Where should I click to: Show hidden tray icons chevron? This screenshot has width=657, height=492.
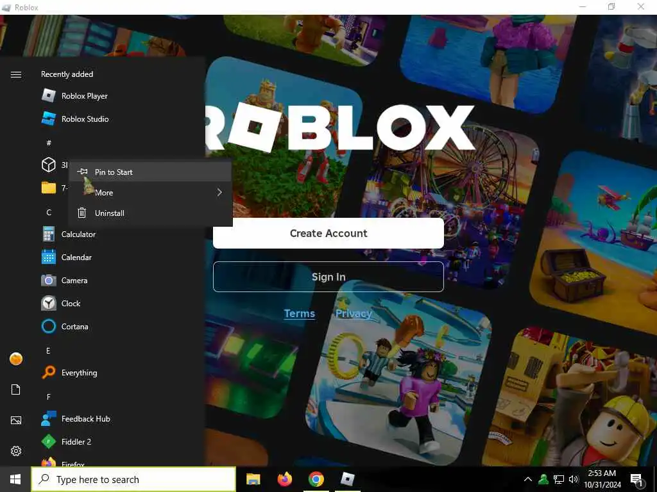(x=528, y=479)
